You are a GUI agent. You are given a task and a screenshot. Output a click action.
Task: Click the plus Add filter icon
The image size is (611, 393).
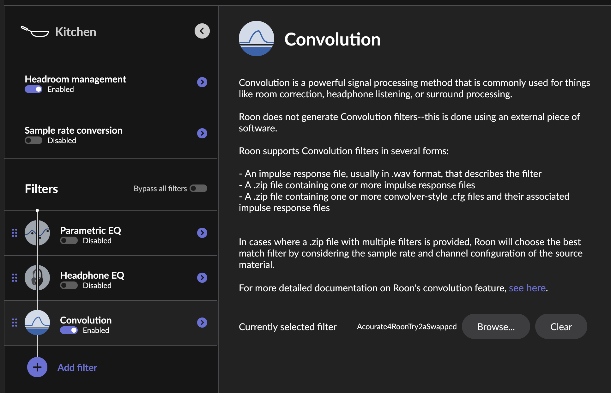[37, 367]
